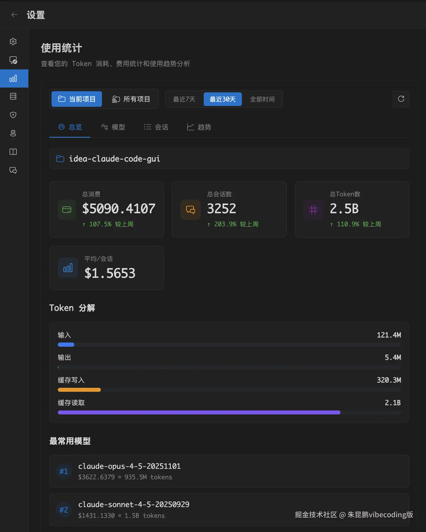Click the 121.4M input token value
Image resolution: width=426 pixels, height=532 pixels.
click(389, 335)
